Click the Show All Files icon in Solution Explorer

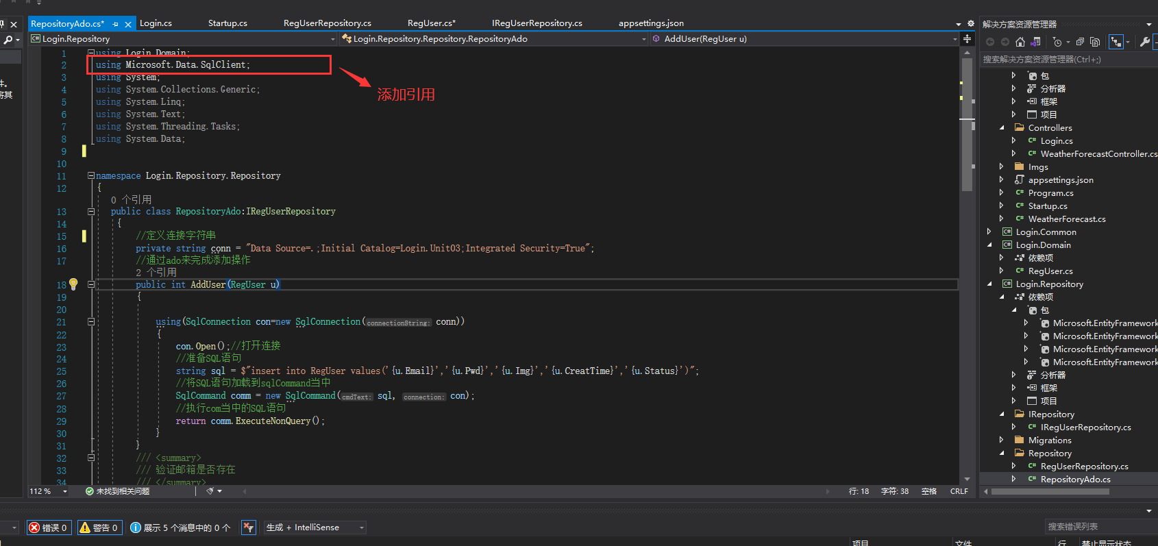(1094, 42)
